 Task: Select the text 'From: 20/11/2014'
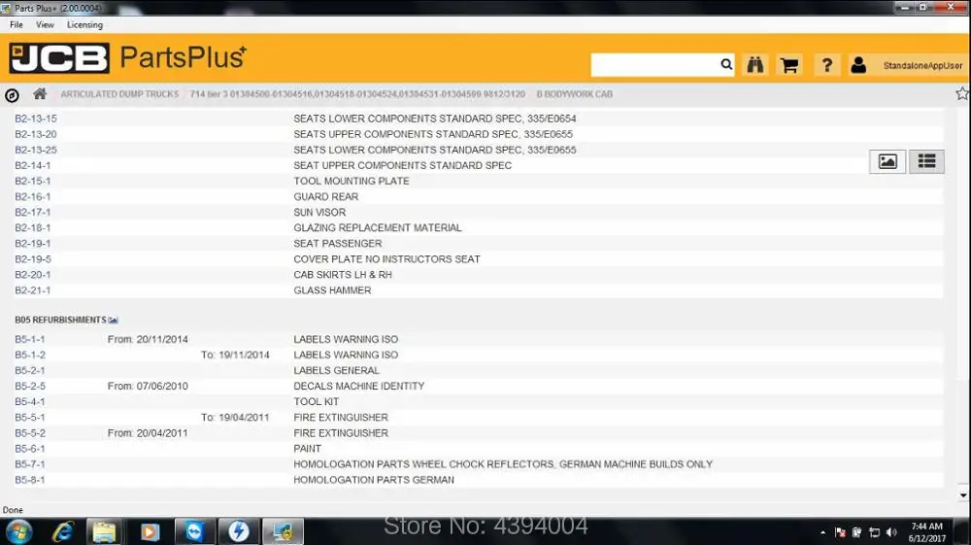[148, 339]
